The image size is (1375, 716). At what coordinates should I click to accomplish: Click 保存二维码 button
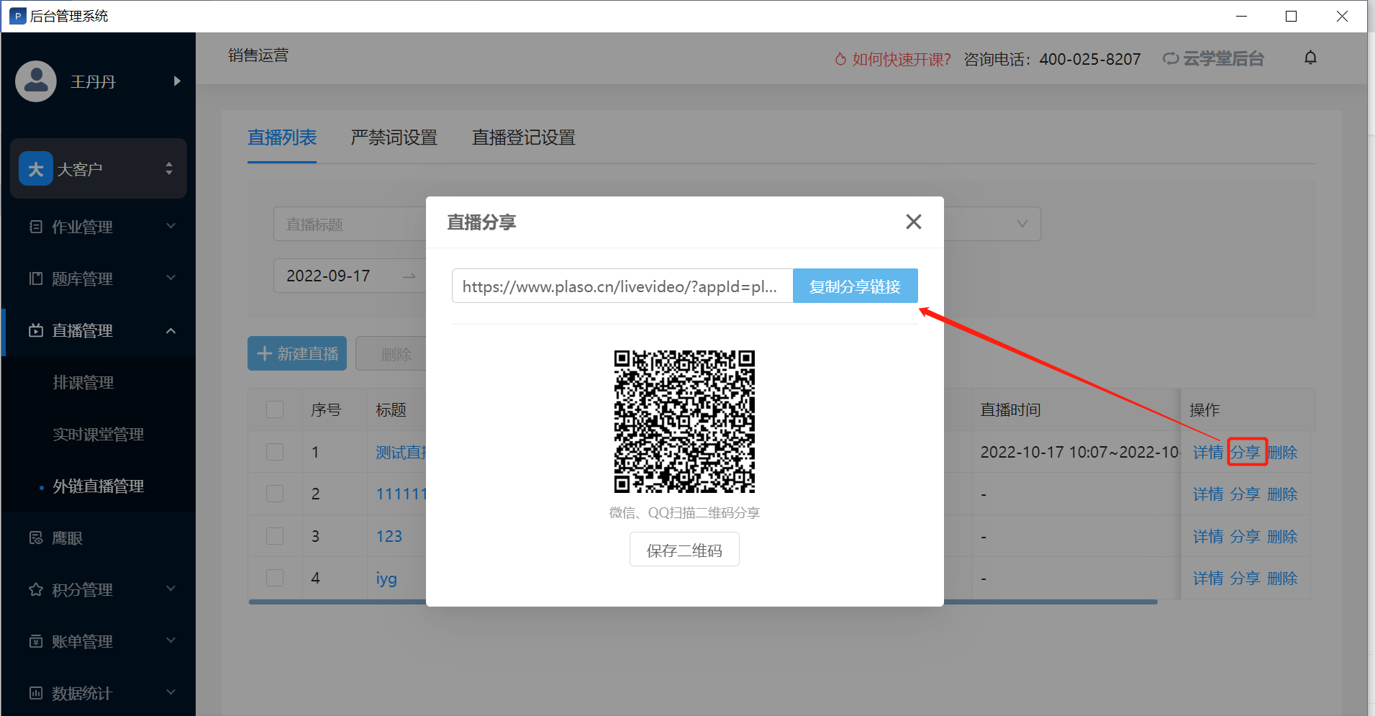coord(684,550)
